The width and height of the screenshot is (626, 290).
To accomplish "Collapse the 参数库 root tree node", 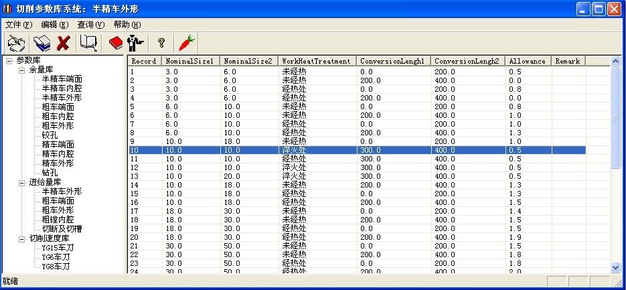I will point(9,61).
